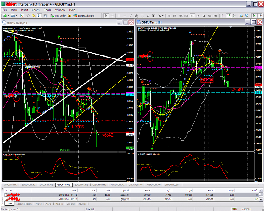Toggle the Data Window crosshair-target icon
265x212 pixels.
point(28,16)
